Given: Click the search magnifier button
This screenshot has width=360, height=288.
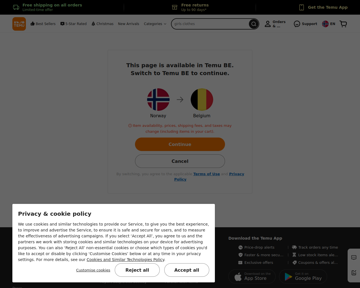Looking at the screenshot, I should [254, 24].
